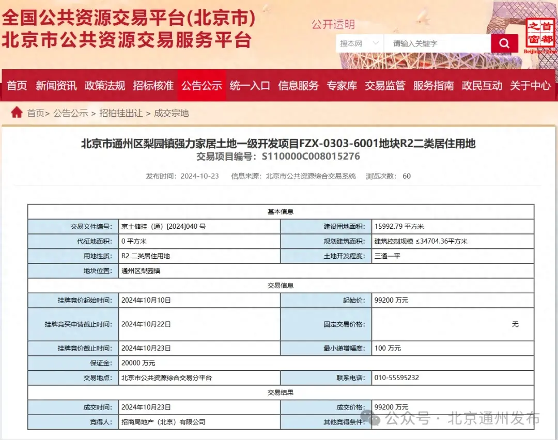The width and height of the screenshot is (558, 440).
Task: Click the source 北京市公共资源综合交易系统
Action: click(x=311, y=176)
